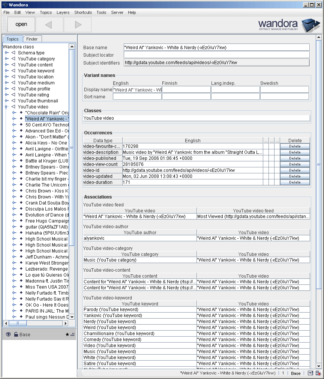324x379 pixels.
Task: Click the back navigation arrow
Action: 49,25
